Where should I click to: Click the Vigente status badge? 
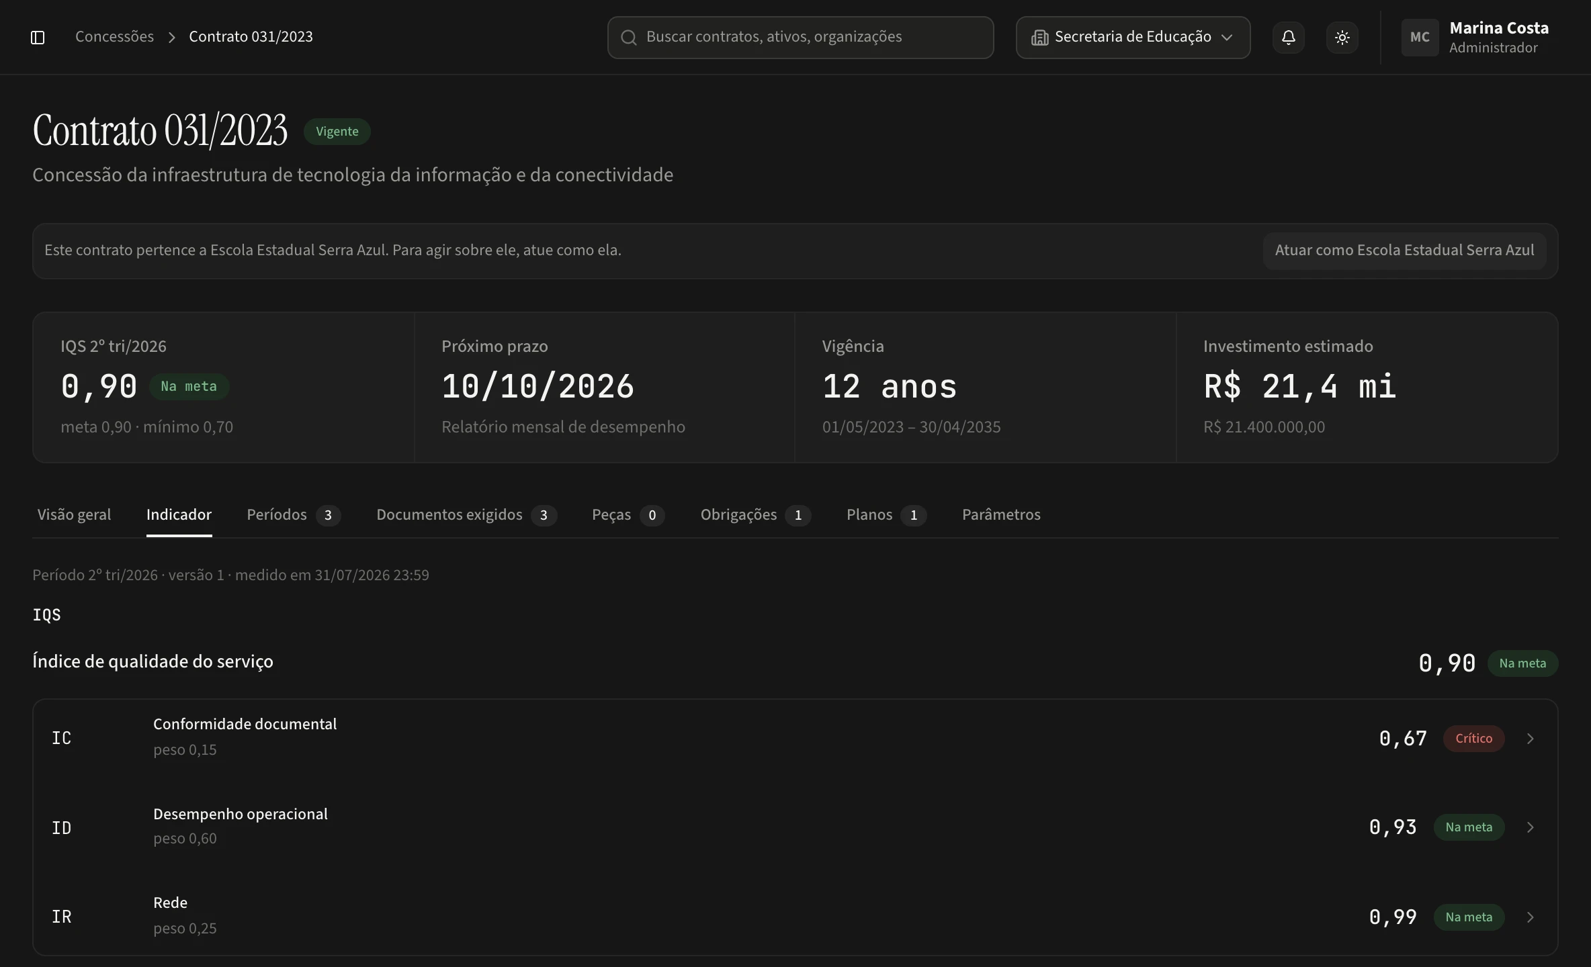(x=337, y=132)
